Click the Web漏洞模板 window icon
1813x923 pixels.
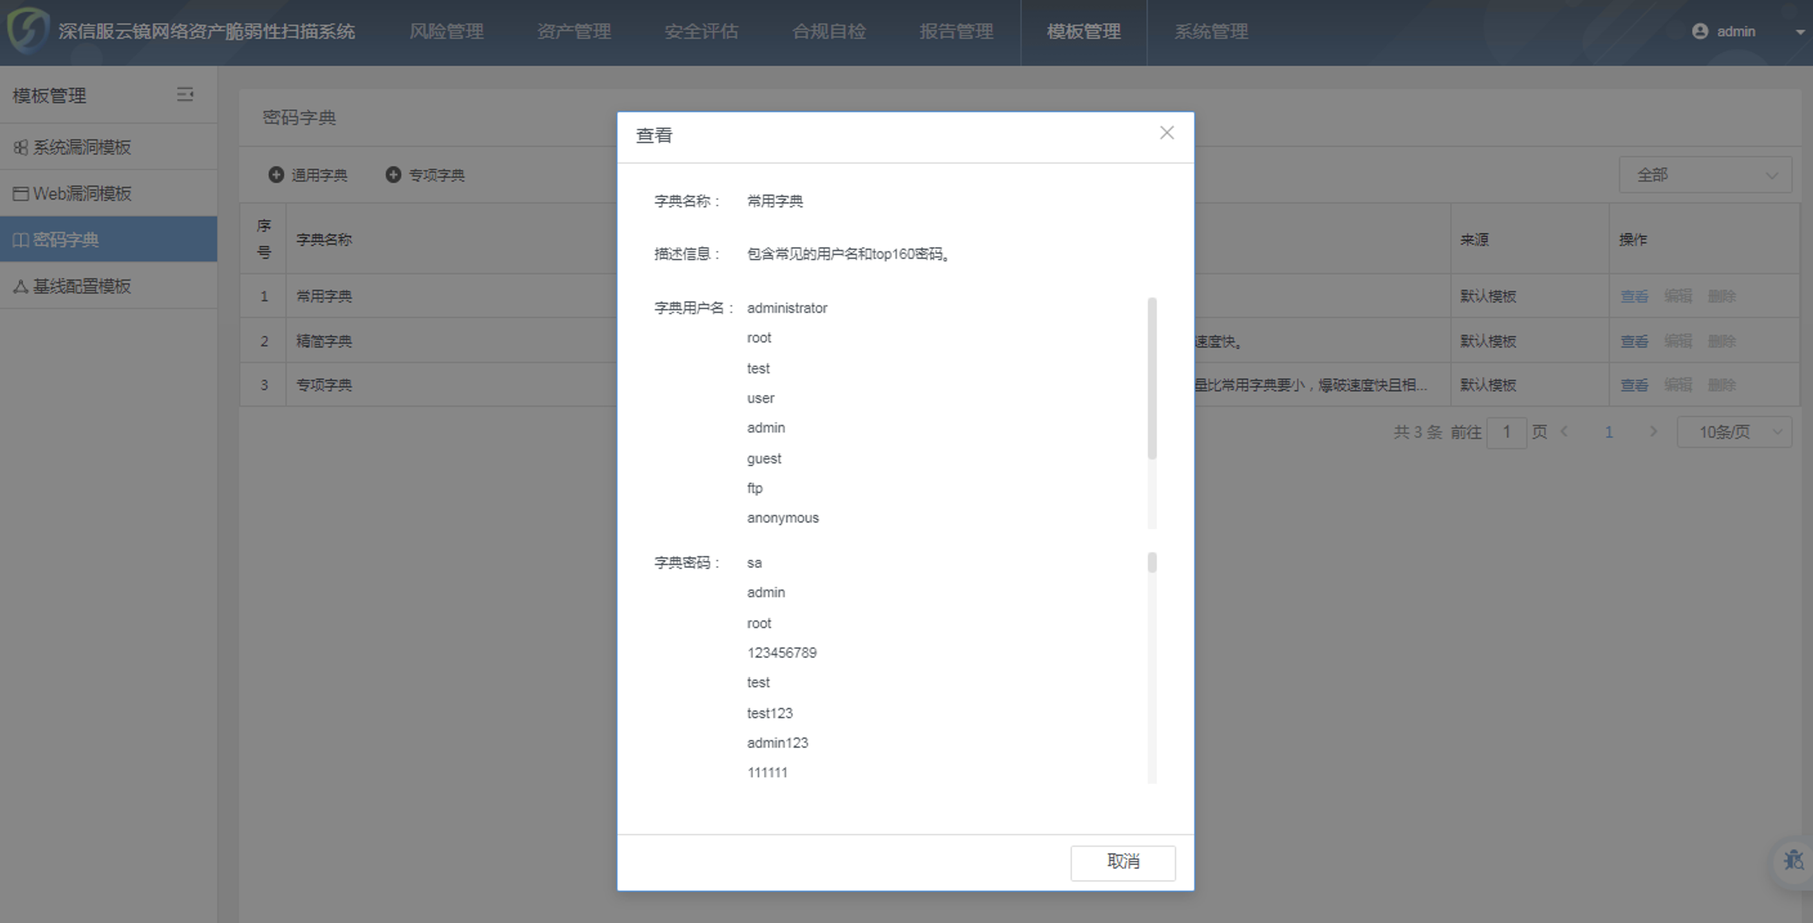pos(21,194)
